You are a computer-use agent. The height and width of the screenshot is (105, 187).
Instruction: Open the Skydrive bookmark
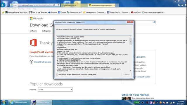(53, 12)
